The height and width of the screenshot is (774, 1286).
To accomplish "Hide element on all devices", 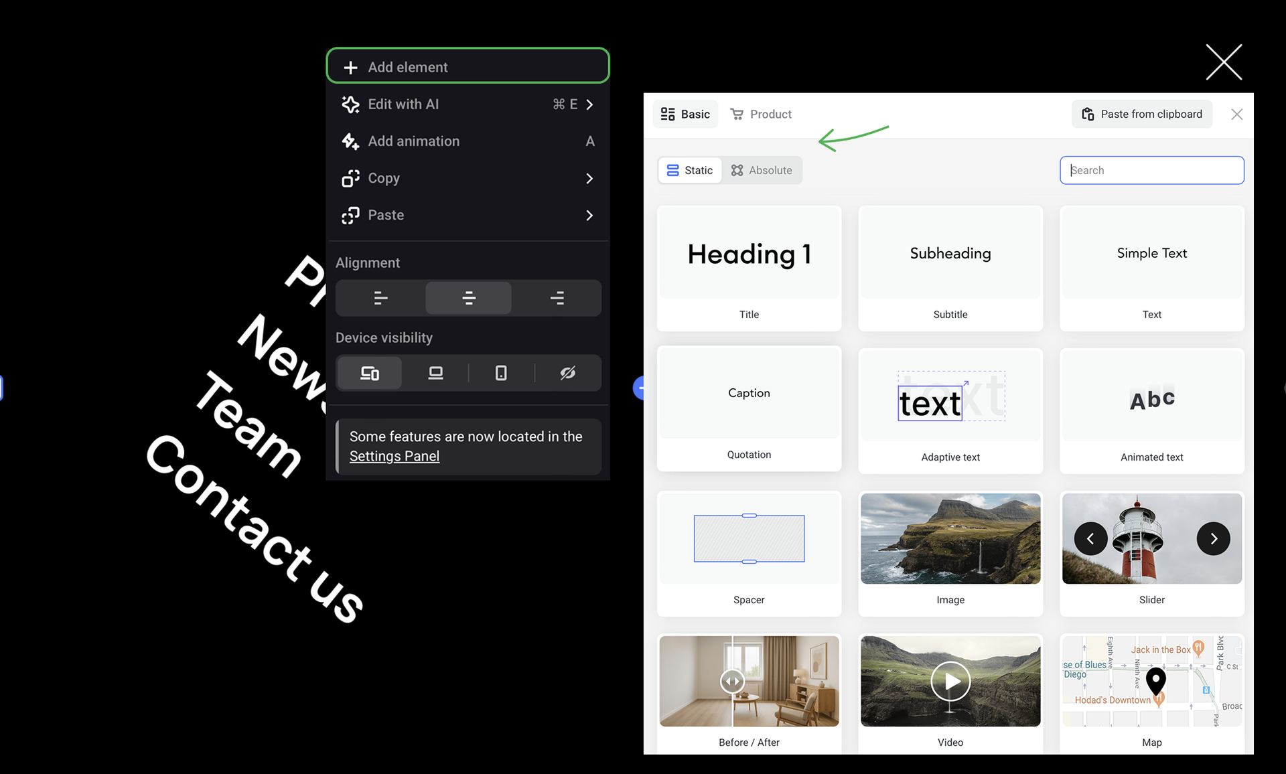I will tap(567, 373).
